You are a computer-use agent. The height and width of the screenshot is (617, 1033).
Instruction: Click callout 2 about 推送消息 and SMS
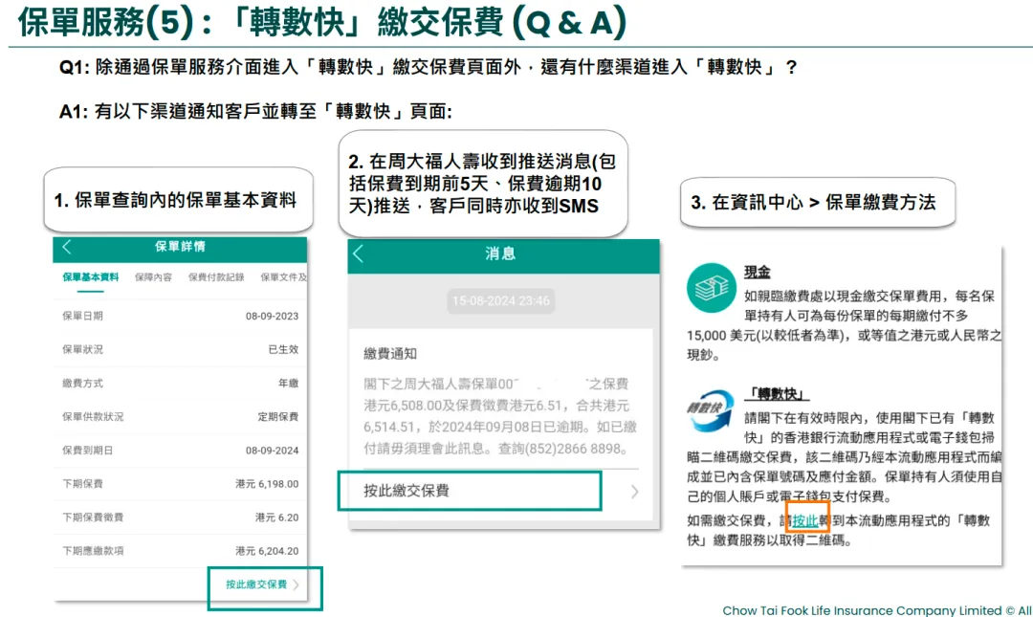tap(483, 184)
